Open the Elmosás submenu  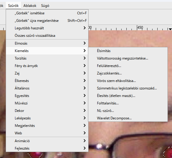pos(47,43)
